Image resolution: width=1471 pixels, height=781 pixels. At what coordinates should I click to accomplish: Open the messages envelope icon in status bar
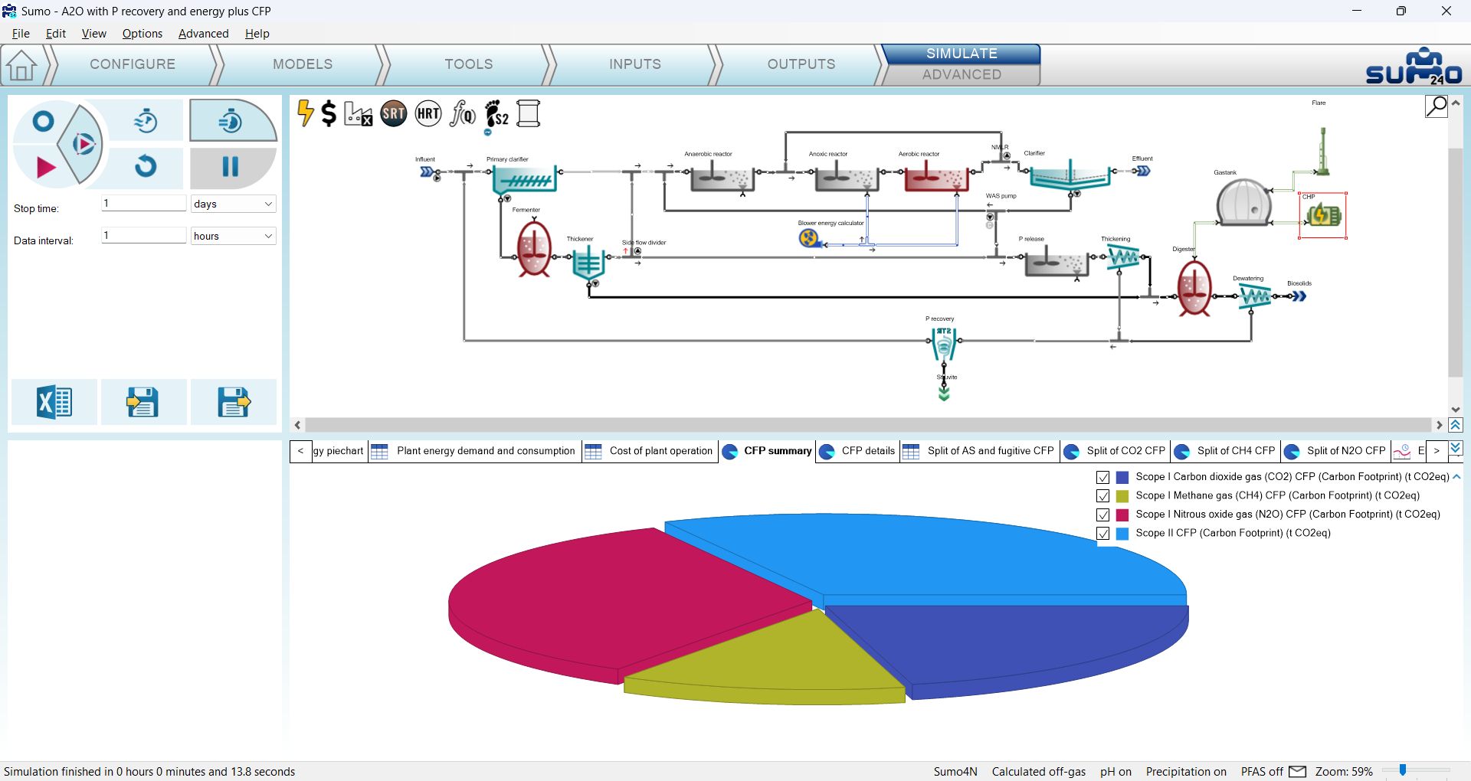pyautogui.click(x=1298, y=771)
